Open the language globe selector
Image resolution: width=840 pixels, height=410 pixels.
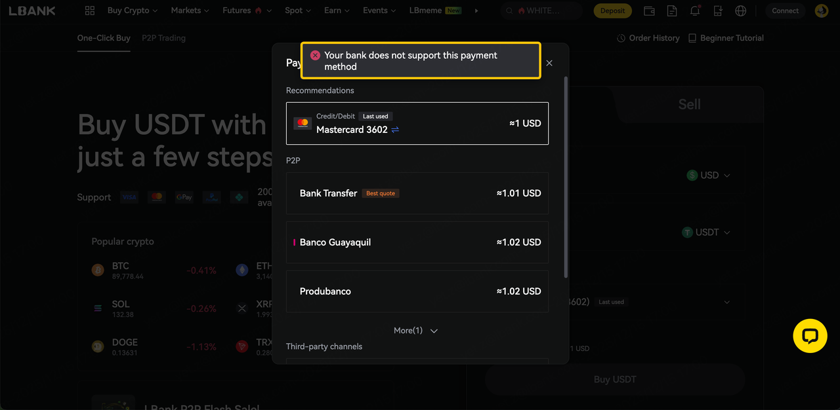click(x=741, y=11)
